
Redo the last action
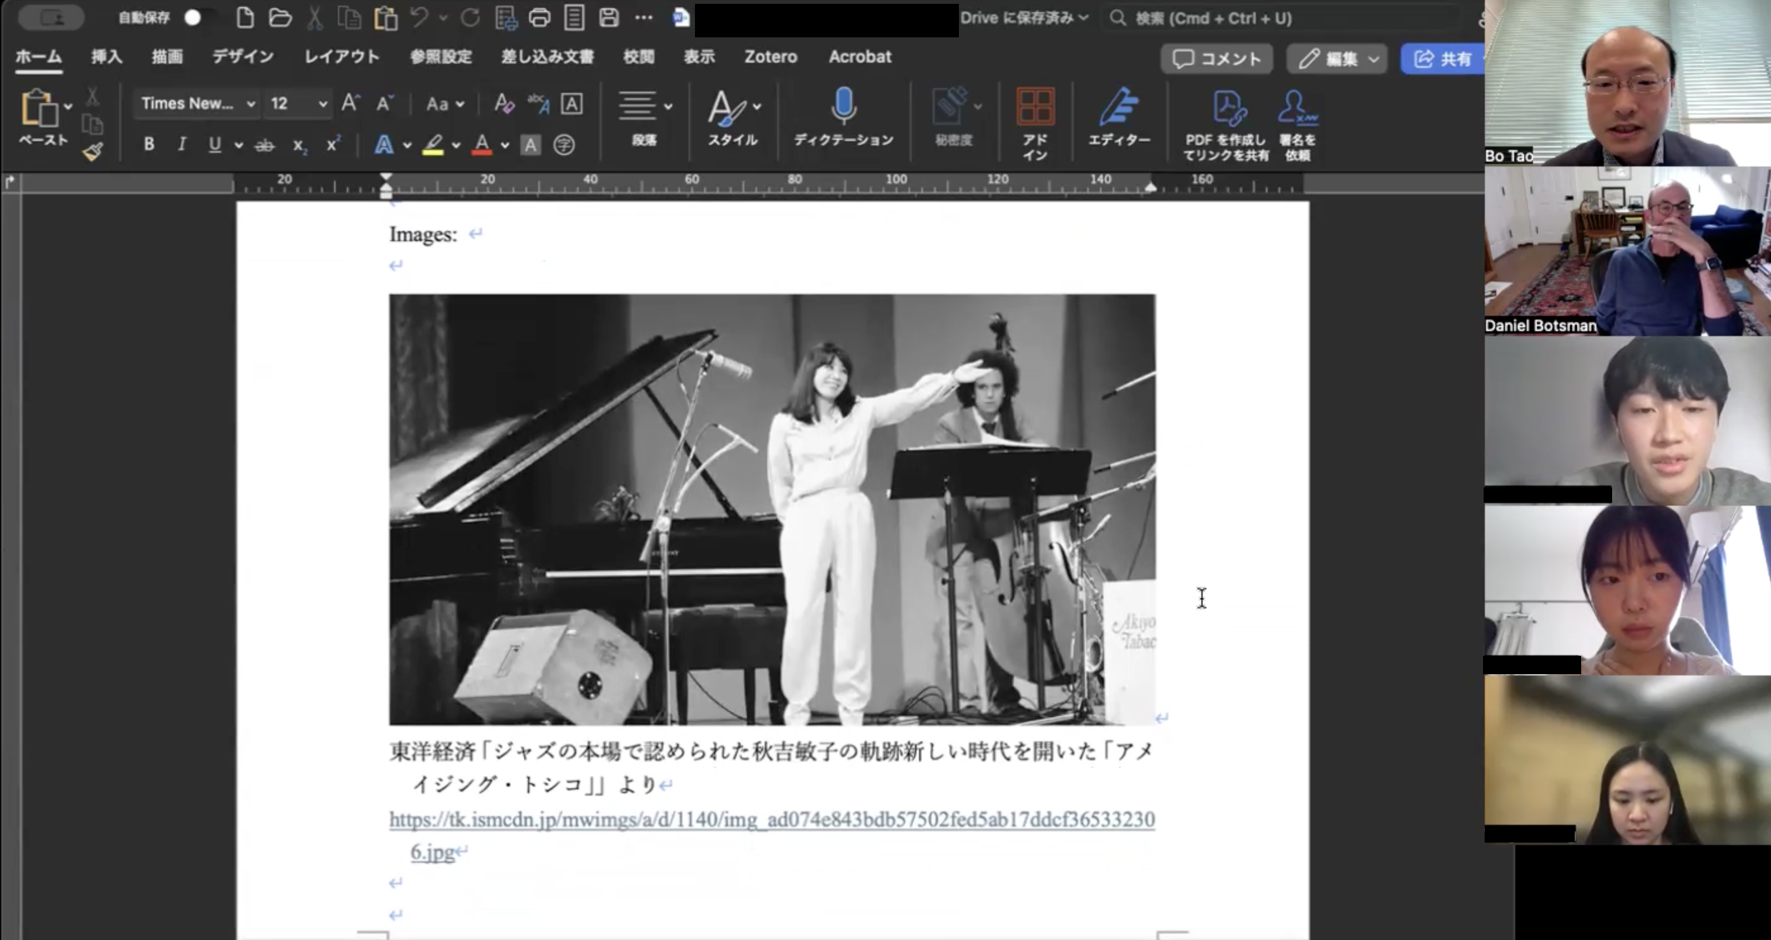(470, 18)
